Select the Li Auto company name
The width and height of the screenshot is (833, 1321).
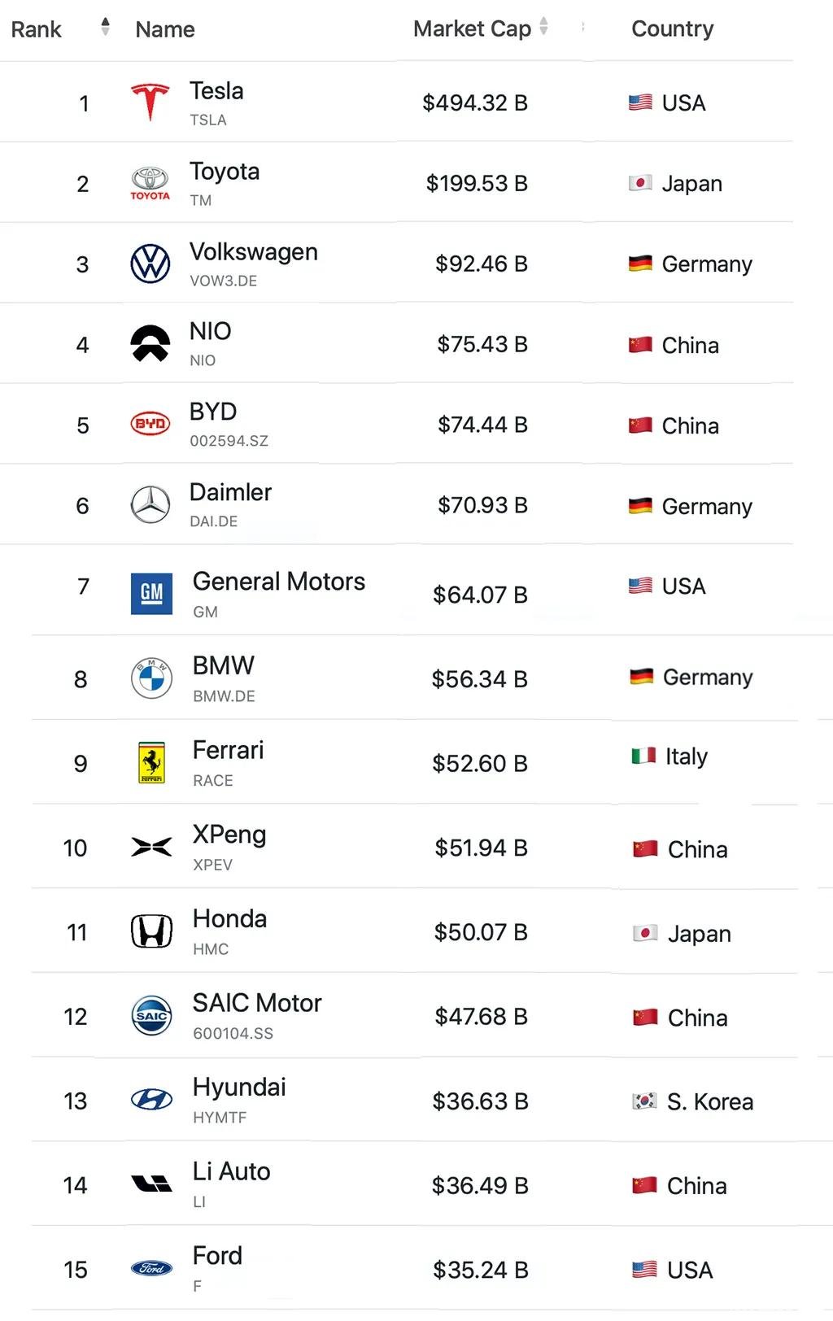pos(232,1171)
